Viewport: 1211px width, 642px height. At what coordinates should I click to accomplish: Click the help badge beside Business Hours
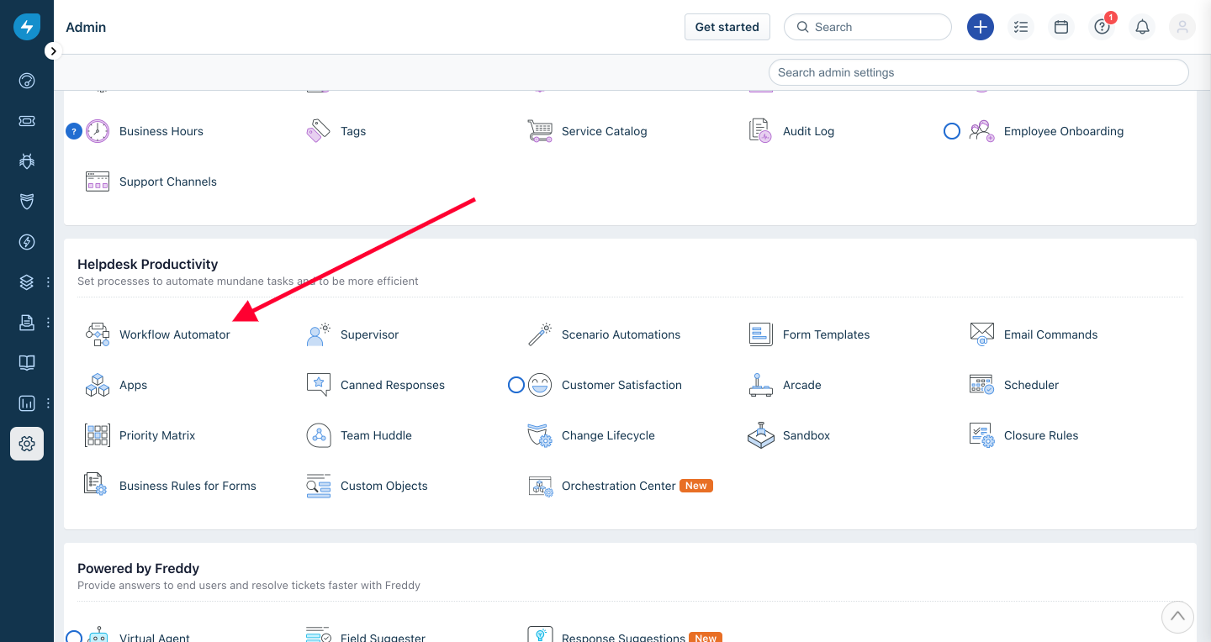tap(74, 131)
